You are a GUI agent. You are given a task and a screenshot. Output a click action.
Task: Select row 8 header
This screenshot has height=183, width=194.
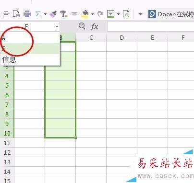pos(7,114)
